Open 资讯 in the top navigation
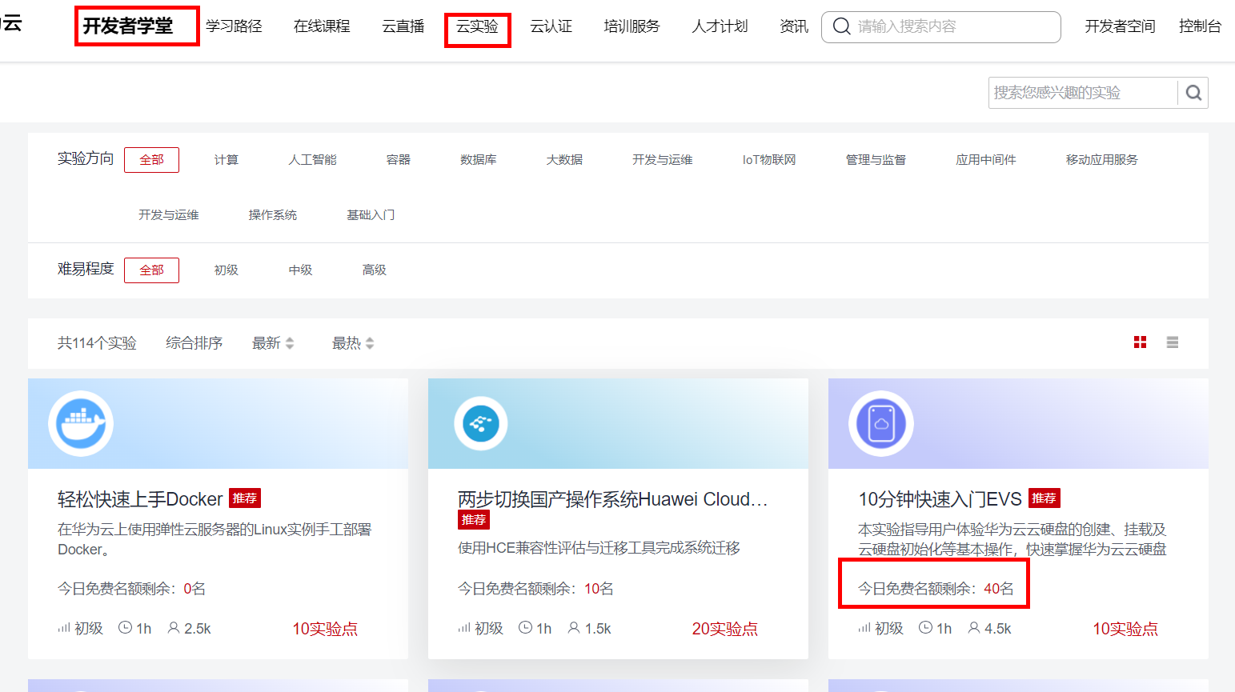Screen dimensions: 1235x692 pos(794,26)
